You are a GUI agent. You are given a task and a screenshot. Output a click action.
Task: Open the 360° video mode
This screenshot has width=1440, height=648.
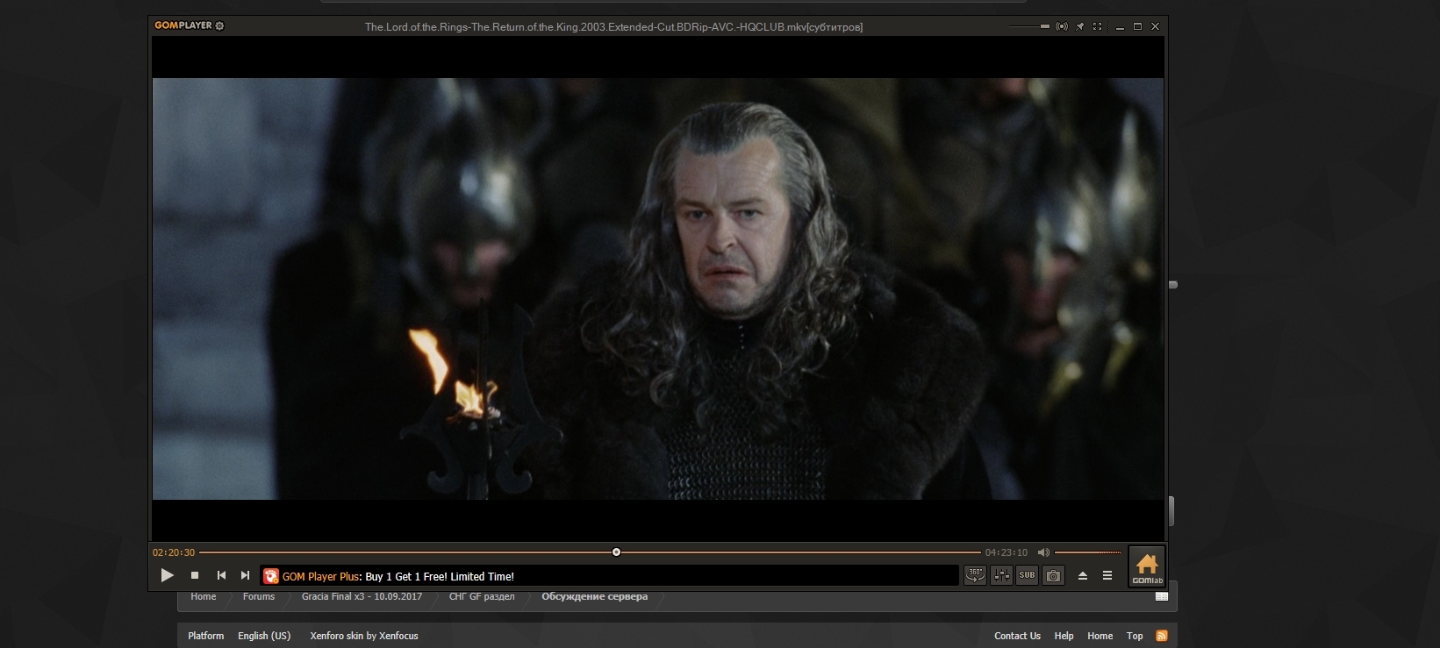975,575
